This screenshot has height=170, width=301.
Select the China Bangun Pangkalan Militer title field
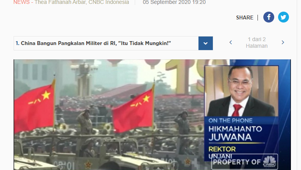coord(106,43)
